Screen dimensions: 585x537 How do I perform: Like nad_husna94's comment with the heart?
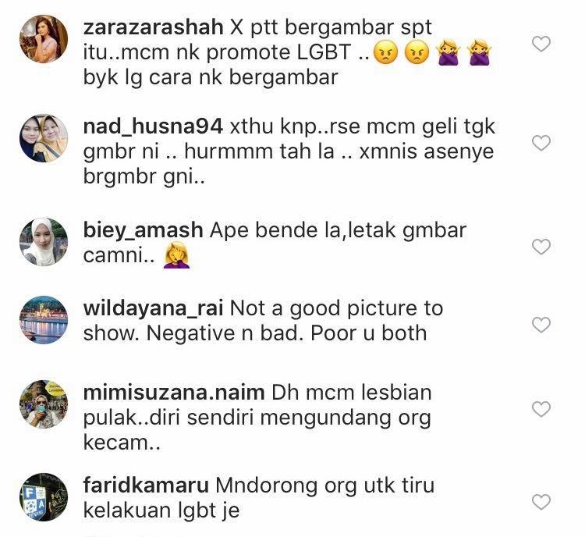coord(541,143)
